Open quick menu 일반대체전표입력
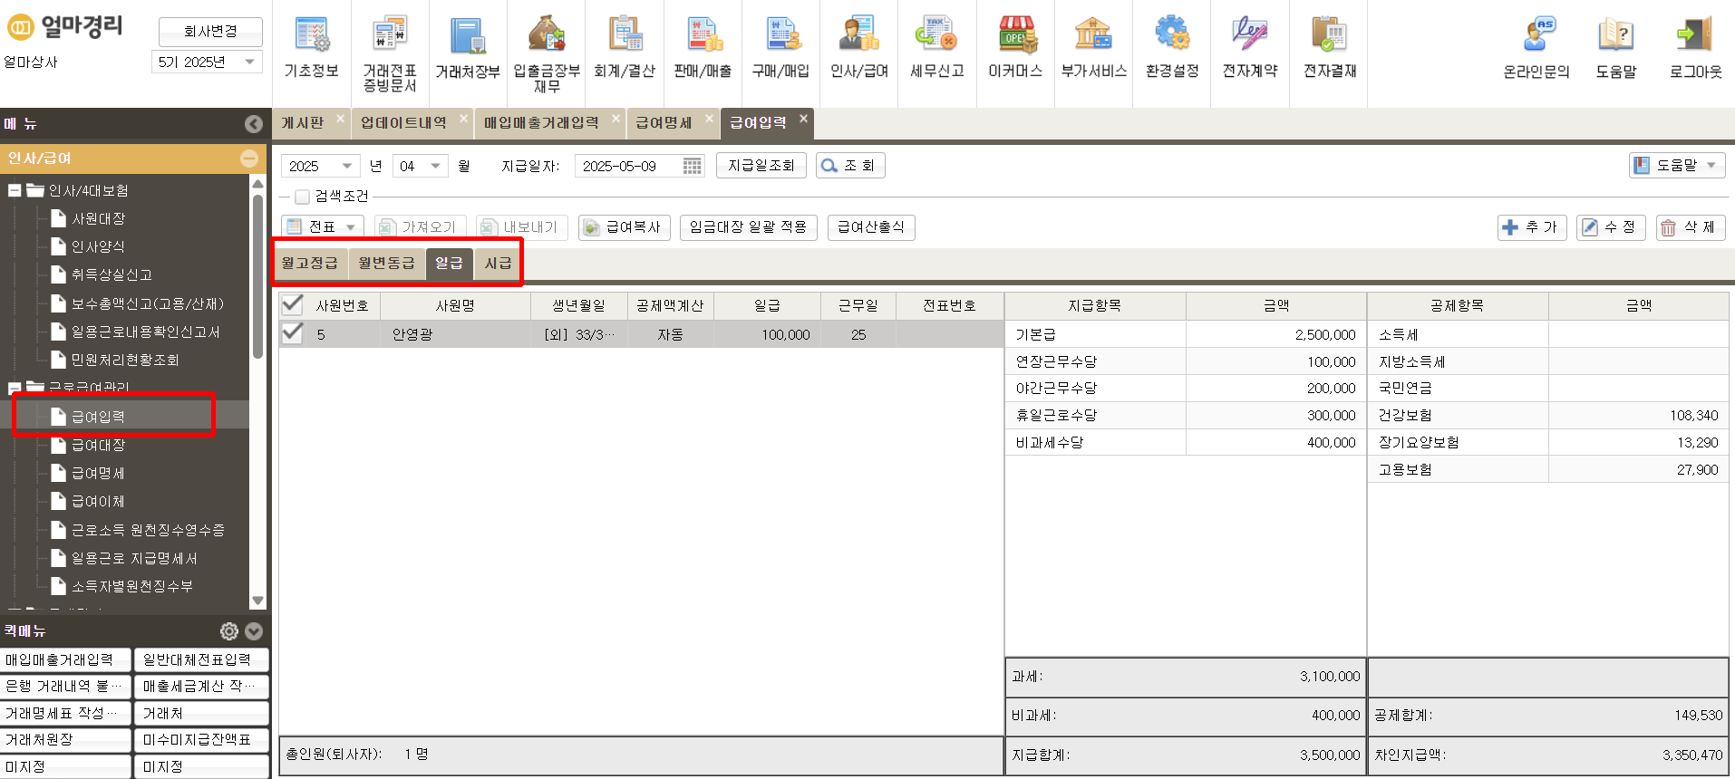 tap(201, 659)
